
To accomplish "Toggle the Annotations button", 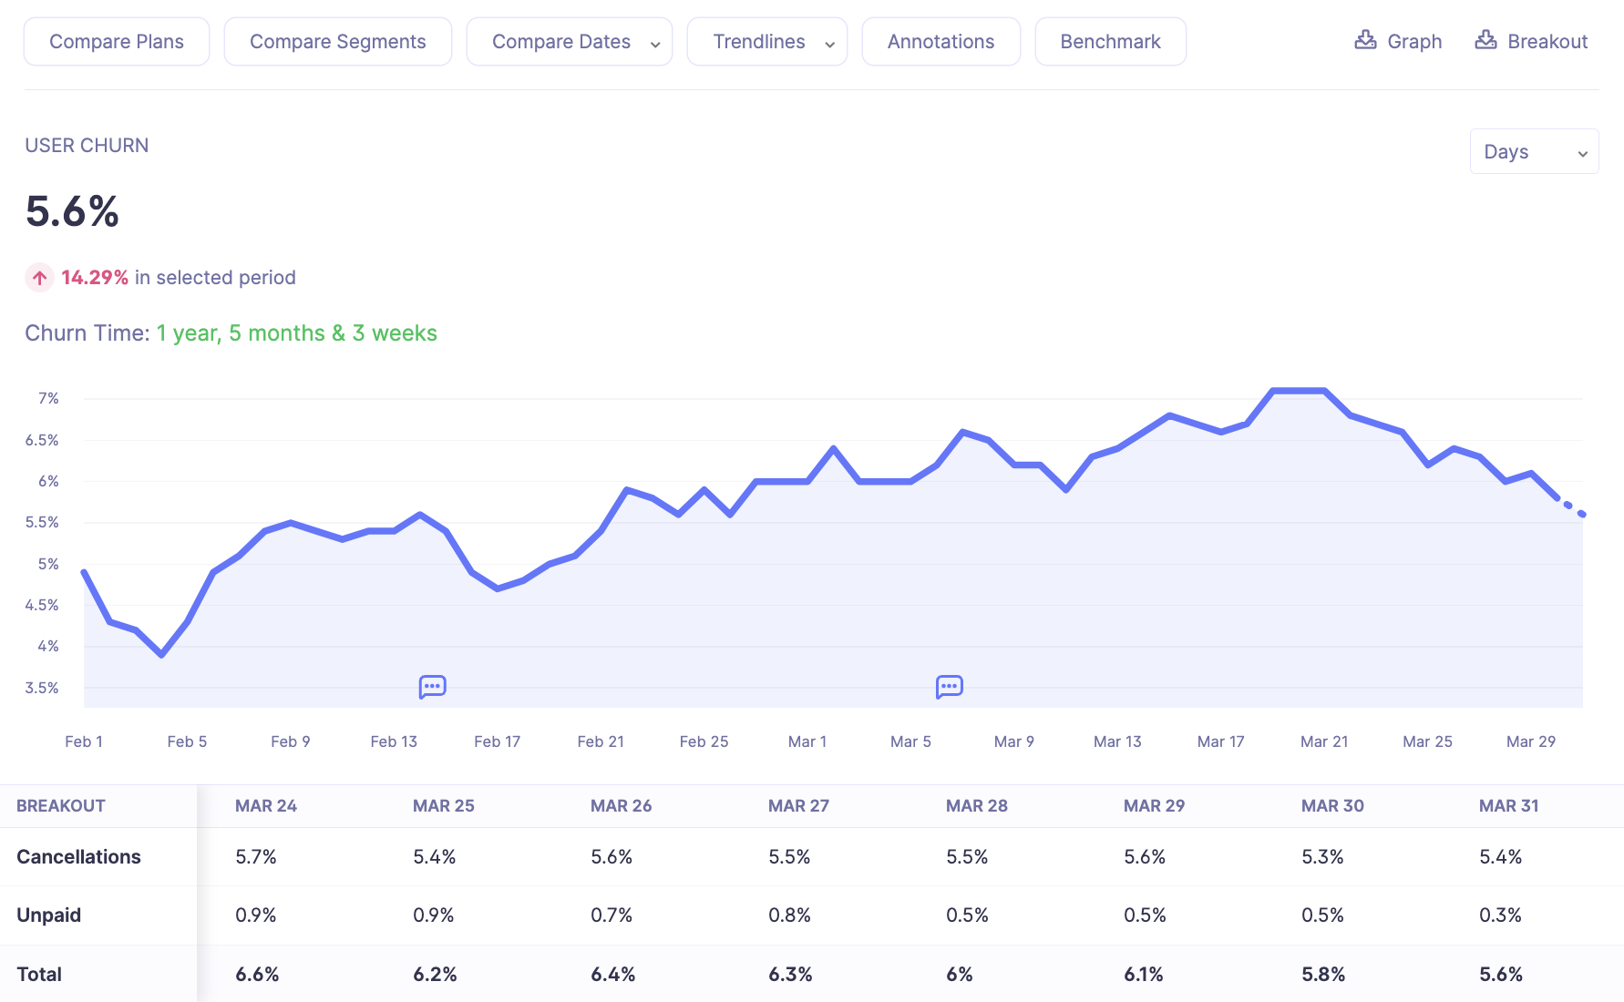I will tap(940, 42).
